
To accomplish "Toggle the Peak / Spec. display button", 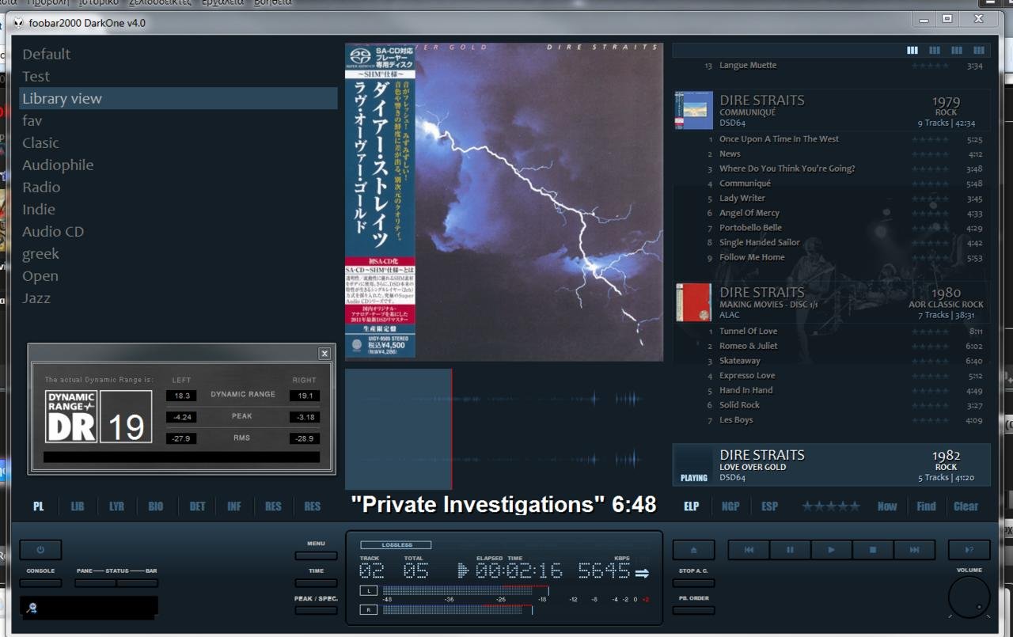I will tap(316, 610).
